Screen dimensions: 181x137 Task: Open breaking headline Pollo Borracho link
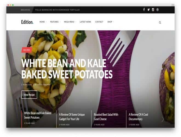(58, 10)
